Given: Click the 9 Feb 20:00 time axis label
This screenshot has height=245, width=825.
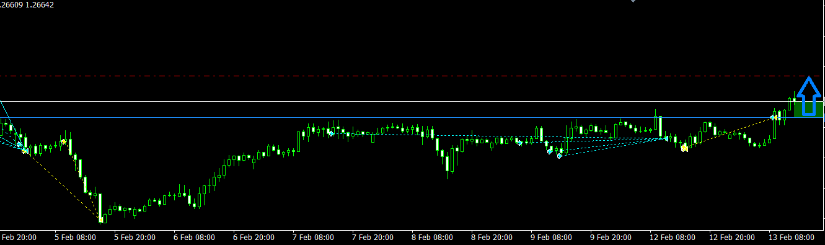Looking at the screenshot, I should coord(611,237).
